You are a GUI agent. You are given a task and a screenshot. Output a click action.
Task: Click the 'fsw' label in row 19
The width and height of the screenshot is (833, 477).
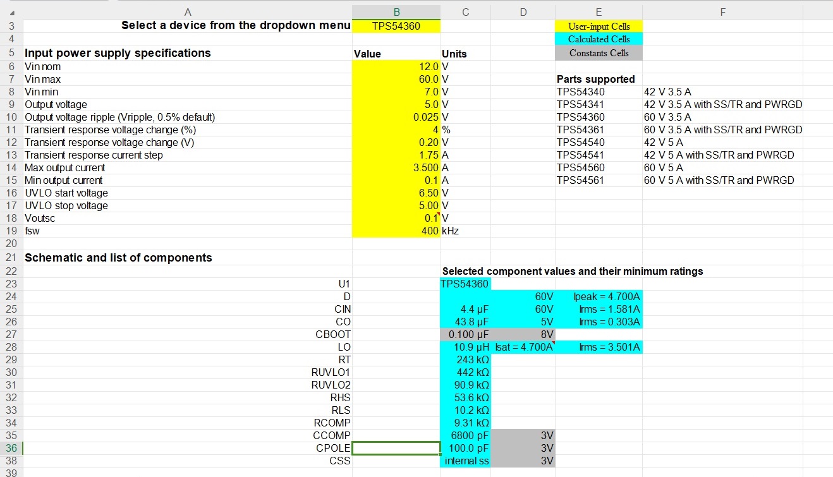(x=32, y=231)
